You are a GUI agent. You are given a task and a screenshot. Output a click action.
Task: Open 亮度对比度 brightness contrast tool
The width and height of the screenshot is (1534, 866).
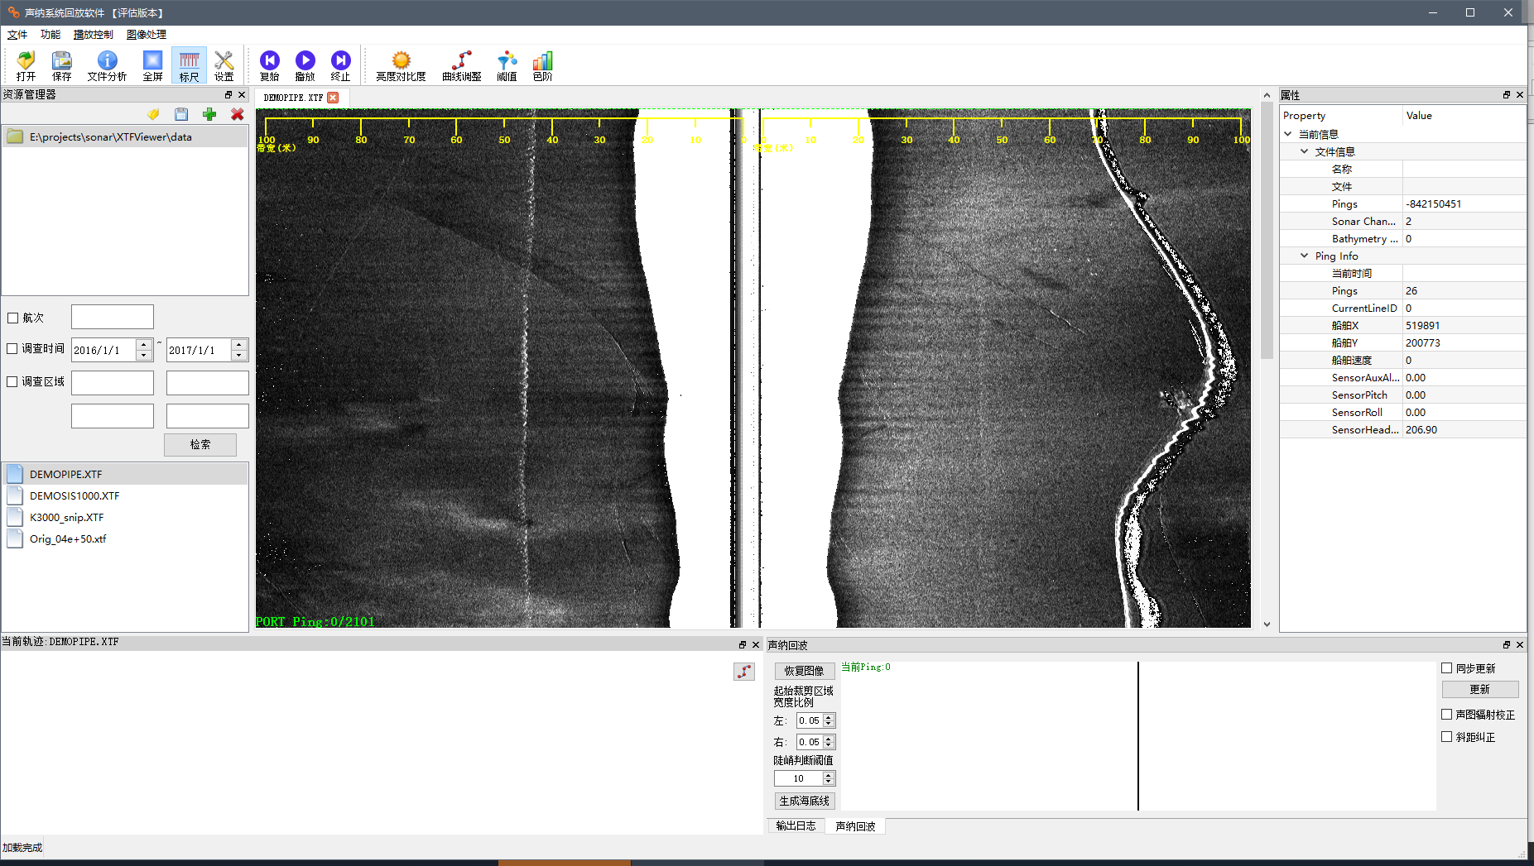(x=401, y=65)
